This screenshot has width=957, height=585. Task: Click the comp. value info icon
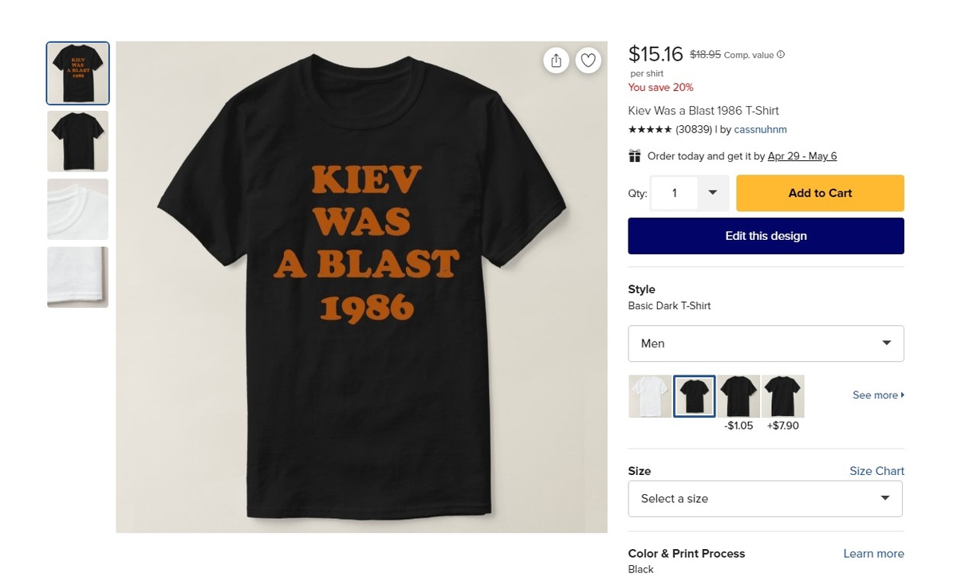click(781, 55)
